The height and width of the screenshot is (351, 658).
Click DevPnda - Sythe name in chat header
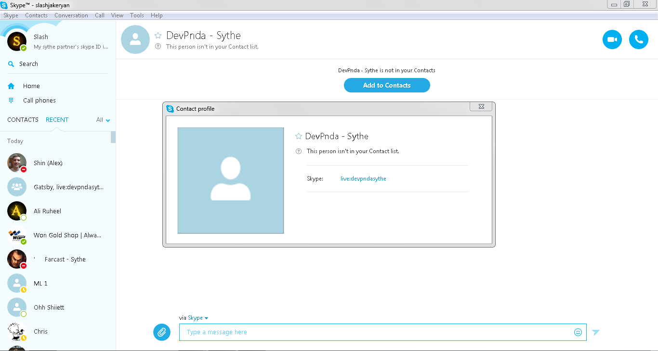pos(203,36)
